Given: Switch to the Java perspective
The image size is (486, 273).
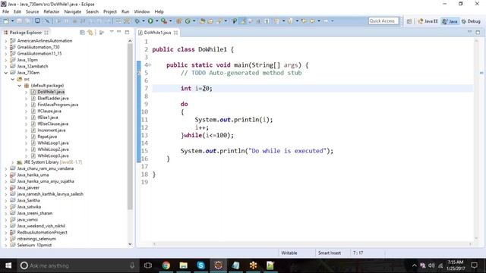Looking at the screenshot, I should coord(450,21).
